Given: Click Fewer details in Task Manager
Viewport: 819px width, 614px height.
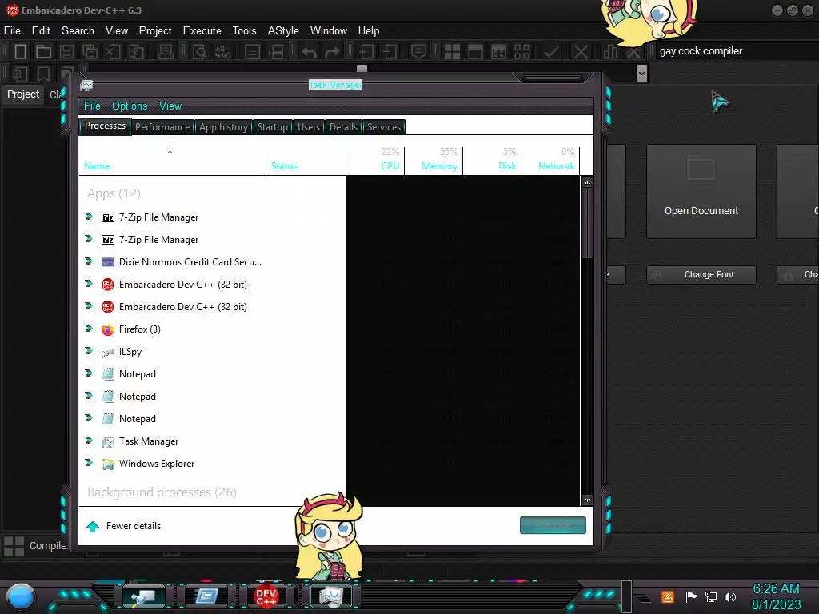Looking at the screenshot, I should [124, 526].
